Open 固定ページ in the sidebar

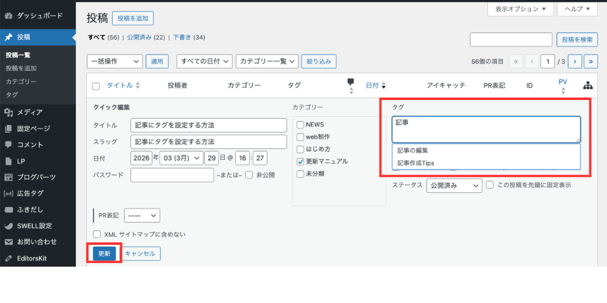[33, 128]
